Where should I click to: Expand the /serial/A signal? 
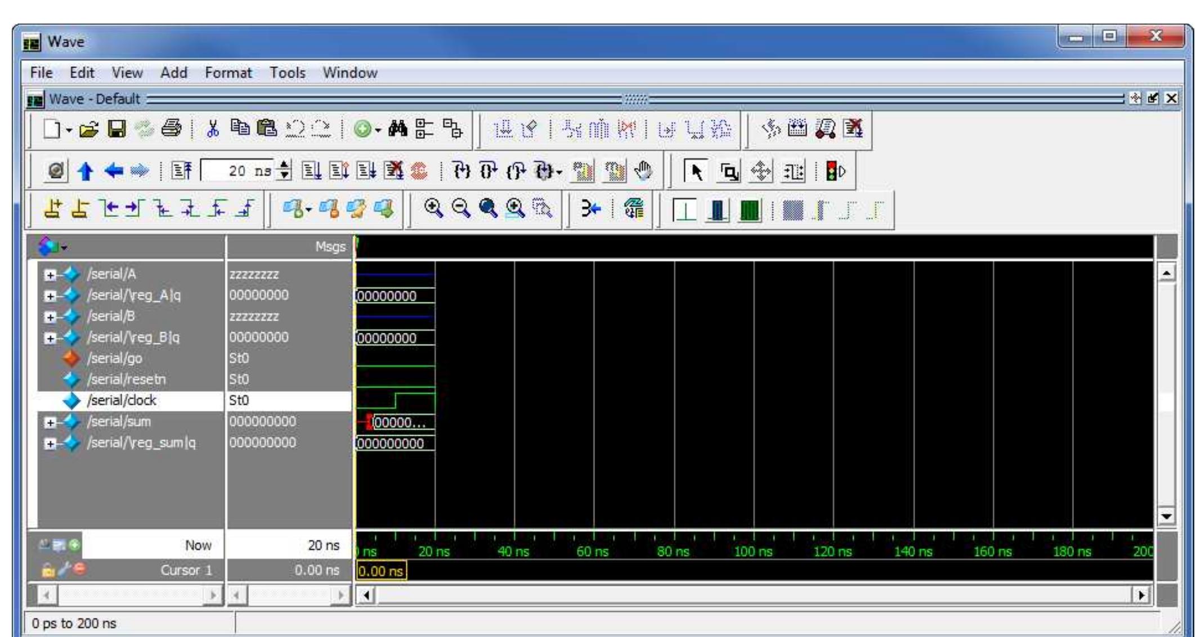(x=51, y=275)
